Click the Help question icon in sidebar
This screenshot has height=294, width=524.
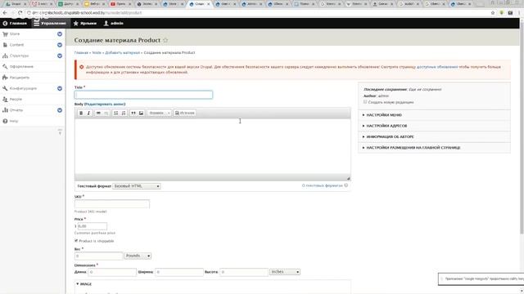5,121
